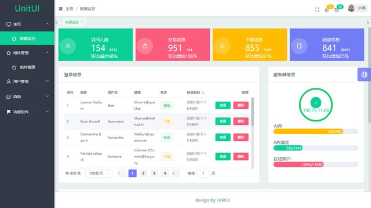The height and width of the screenshot is (208, 371).
Task: Select the 数据监控 sidebar item
Action: click(x=27, y=39)
